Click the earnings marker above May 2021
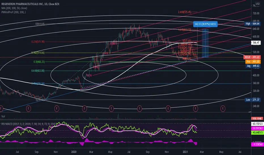 pos(223,108)
